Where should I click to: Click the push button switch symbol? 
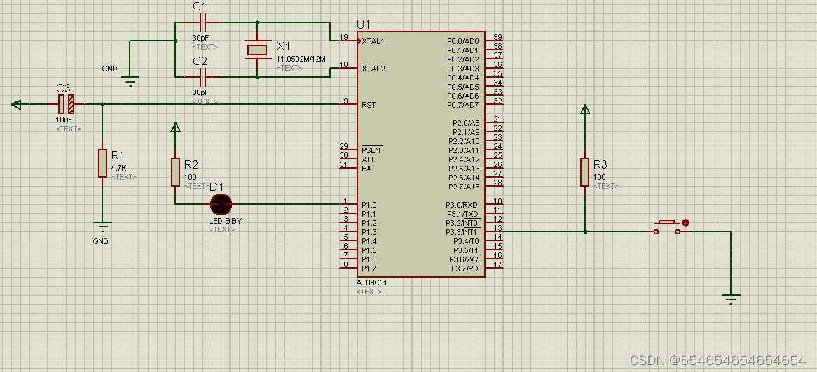[666, 227]
